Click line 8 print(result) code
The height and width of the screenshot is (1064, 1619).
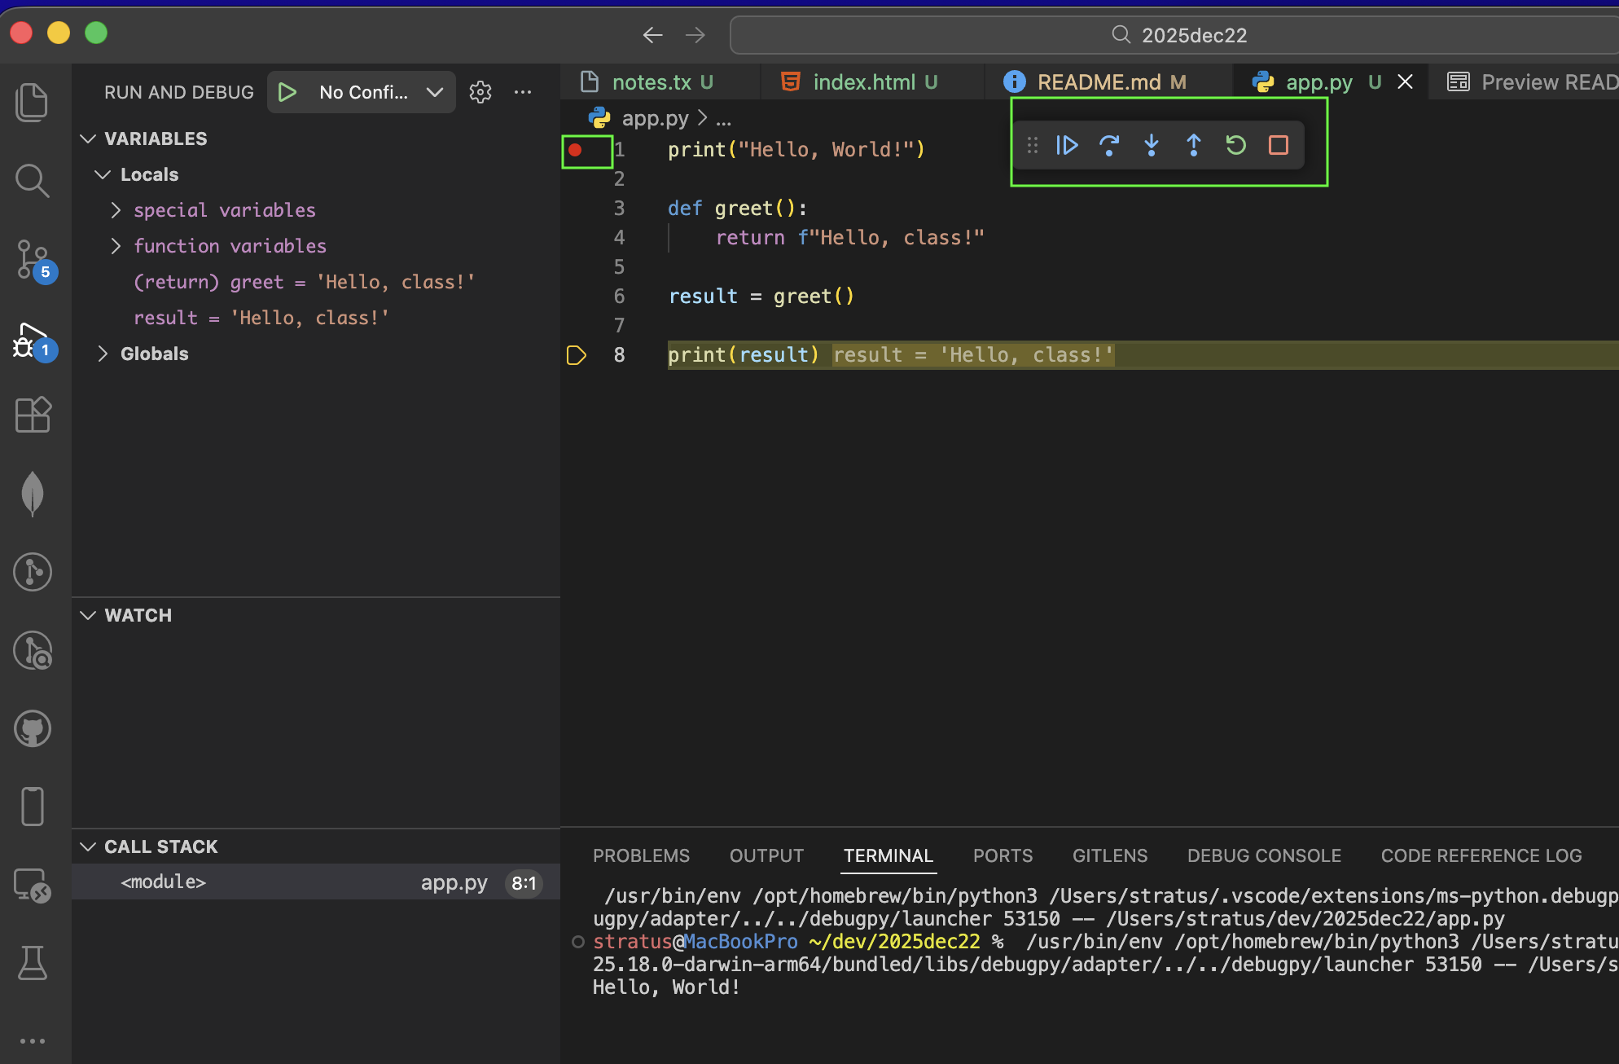(743, 355)
